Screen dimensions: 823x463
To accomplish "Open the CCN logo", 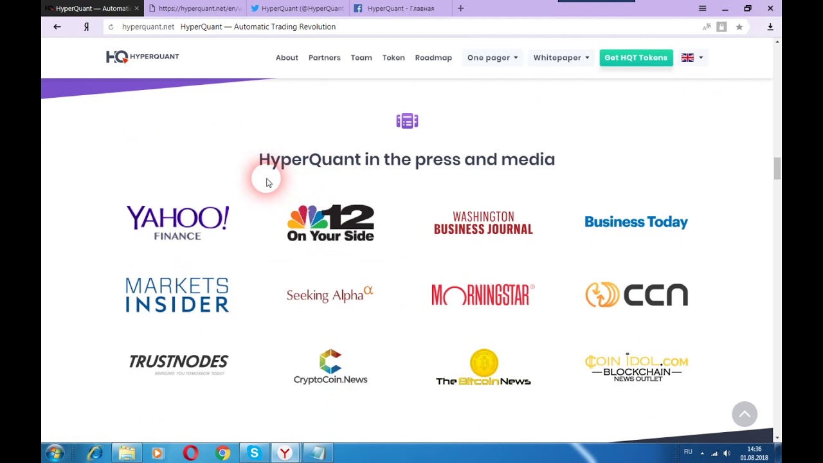I will tap(636, 295).
